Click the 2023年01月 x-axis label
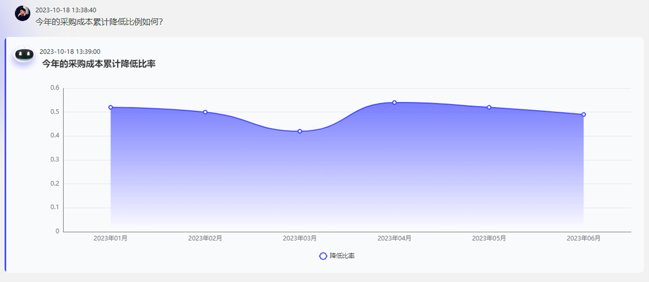Image resolution: width=649 pixels, height=282 pixels. pyautogui.click(x=111, y=238)
